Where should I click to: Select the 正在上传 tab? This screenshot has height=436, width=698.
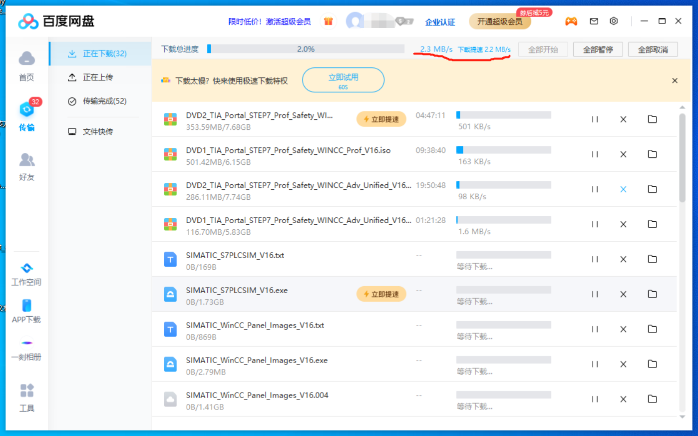click(x=97, y=77)
